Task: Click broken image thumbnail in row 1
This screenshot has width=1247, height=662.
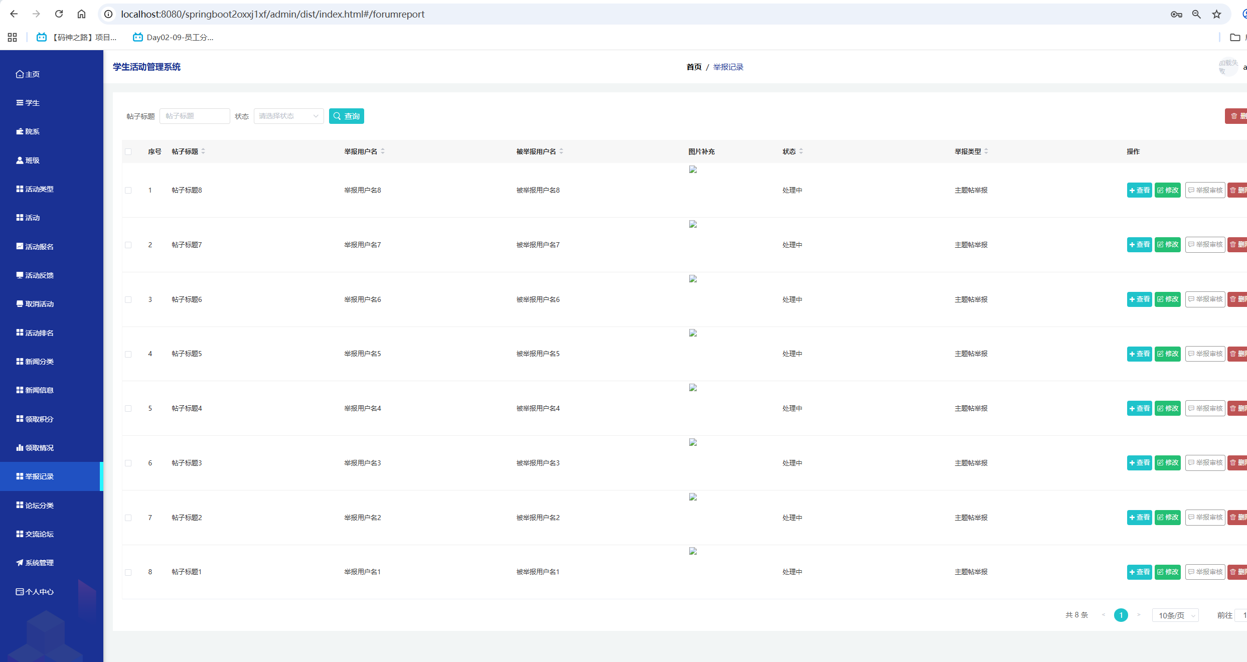Action: coord(693,170)
